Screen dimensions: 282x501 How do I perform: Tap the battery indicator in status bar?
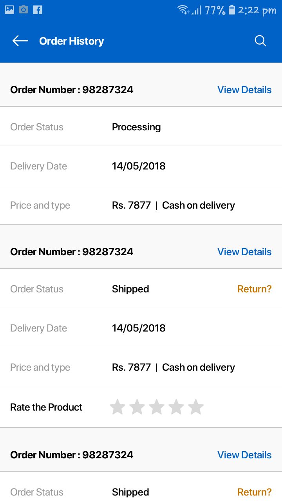(x=232, y=10)
